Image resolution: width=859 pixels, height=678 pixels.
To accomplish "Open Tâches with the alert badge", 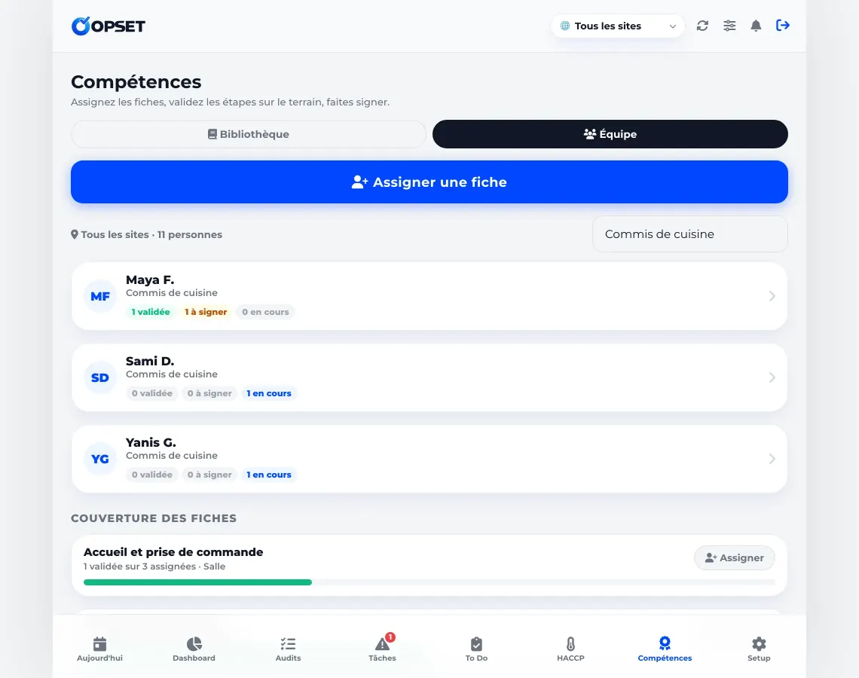I will (382, 649).
